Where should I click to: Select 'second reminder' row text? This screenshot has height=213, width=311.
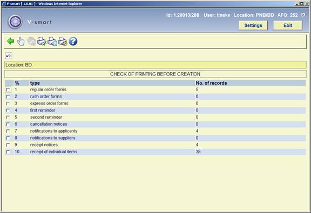[46, 117]
